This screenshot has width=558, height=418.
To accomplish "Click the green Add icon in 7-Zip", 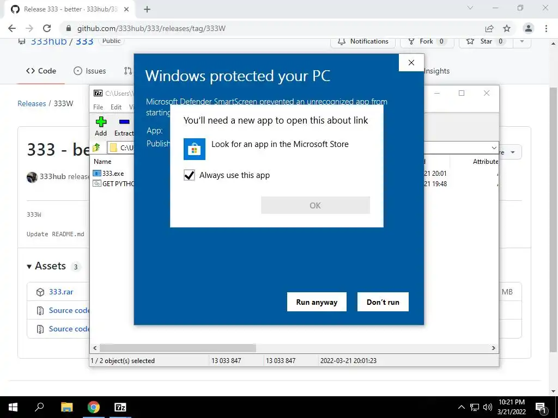I will [x=101, y=122].
